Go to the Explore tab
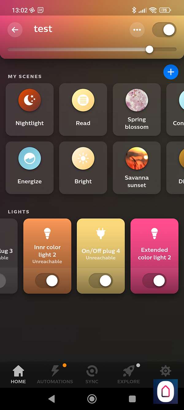The width and height of the screenshot is (184, 410). [128, 374]
